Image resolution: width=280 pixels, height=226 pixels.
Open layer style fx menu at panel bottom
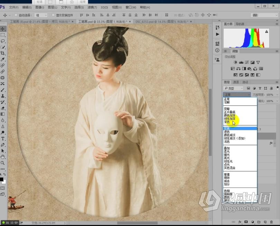point(240,222)
